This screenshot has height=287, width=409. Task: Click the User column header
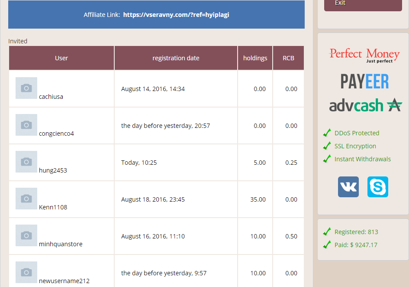61,58
